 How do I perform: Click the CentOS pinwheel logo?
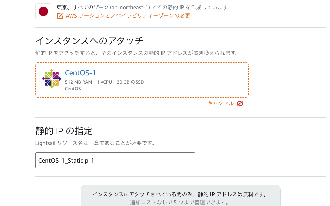[52, 79]
